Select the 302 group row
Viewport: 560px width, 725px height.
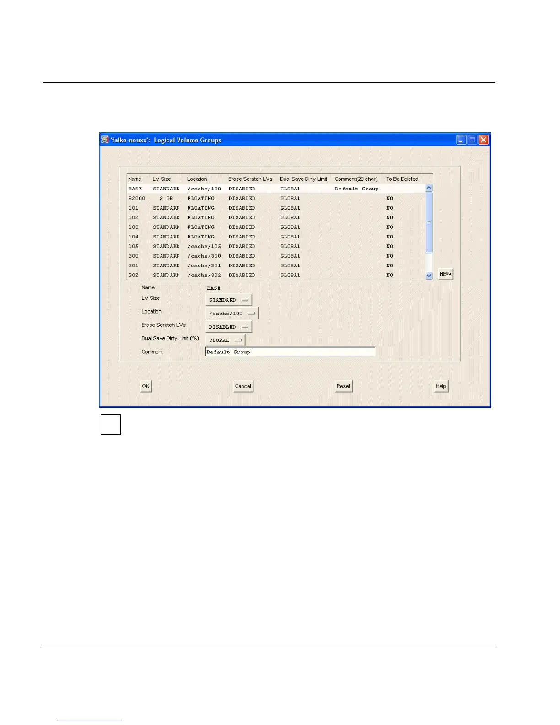(x=276, y=275)
